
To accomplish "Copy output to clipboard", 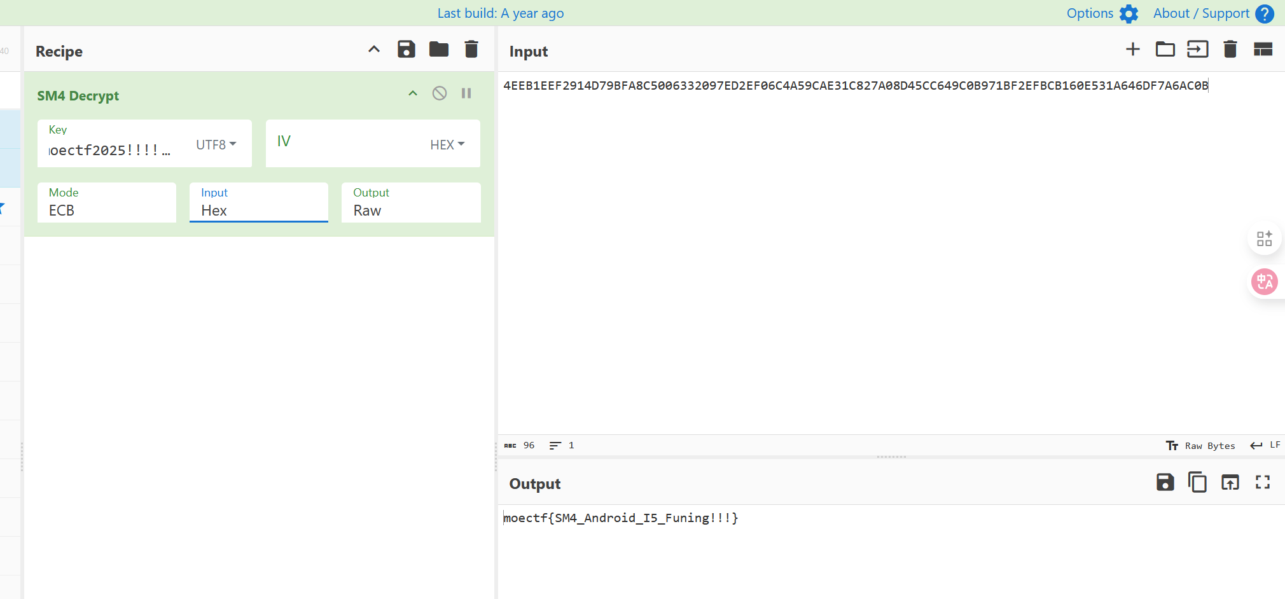I will point(1197,483).
